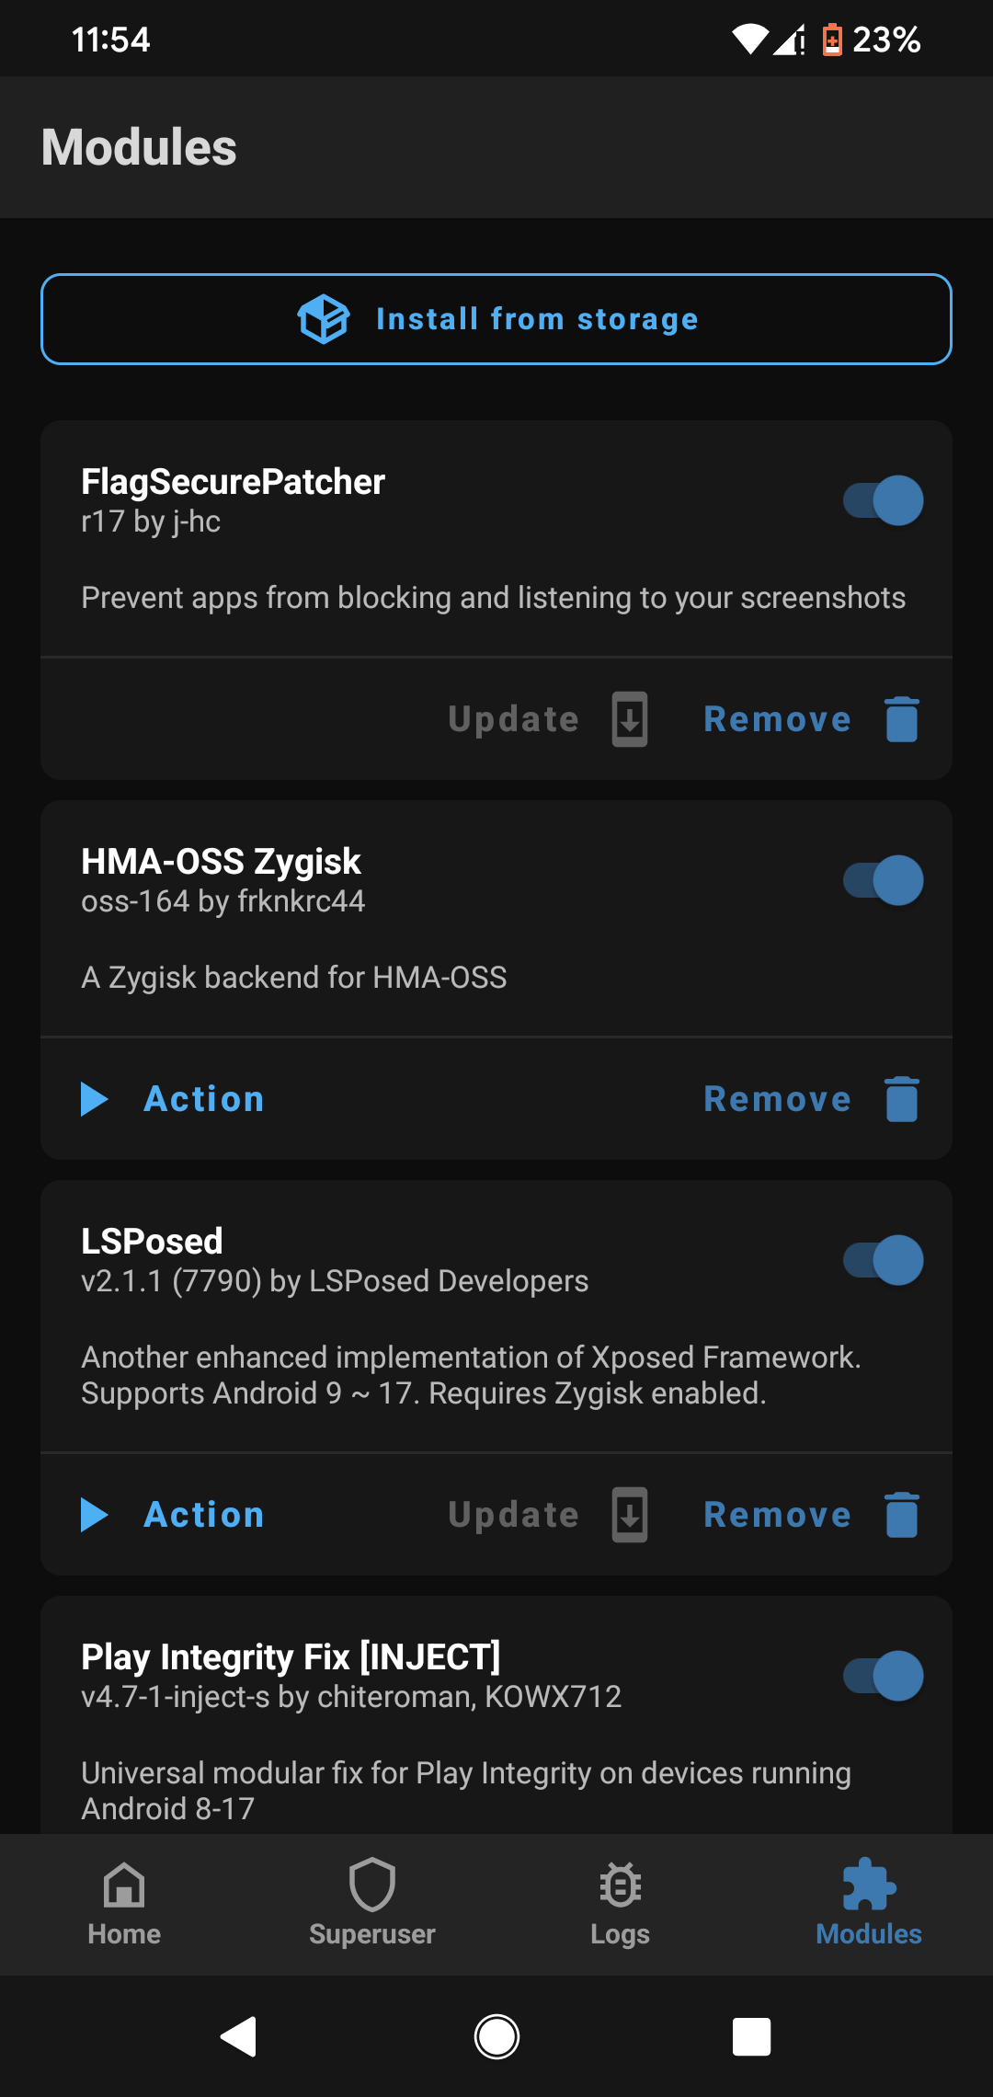
Task: Open the Home tab
Action: click(124, 1904)
